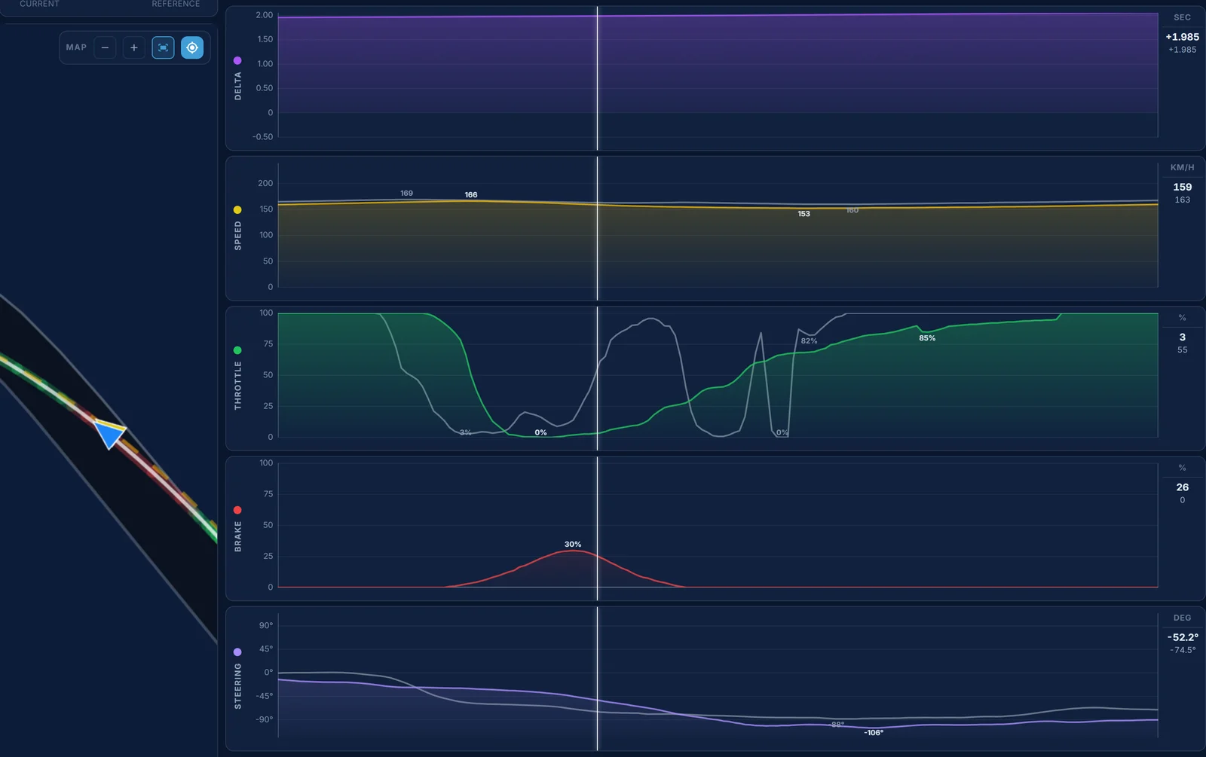
Task: Toggle follow-car map centering button
Action: [192, 47]
